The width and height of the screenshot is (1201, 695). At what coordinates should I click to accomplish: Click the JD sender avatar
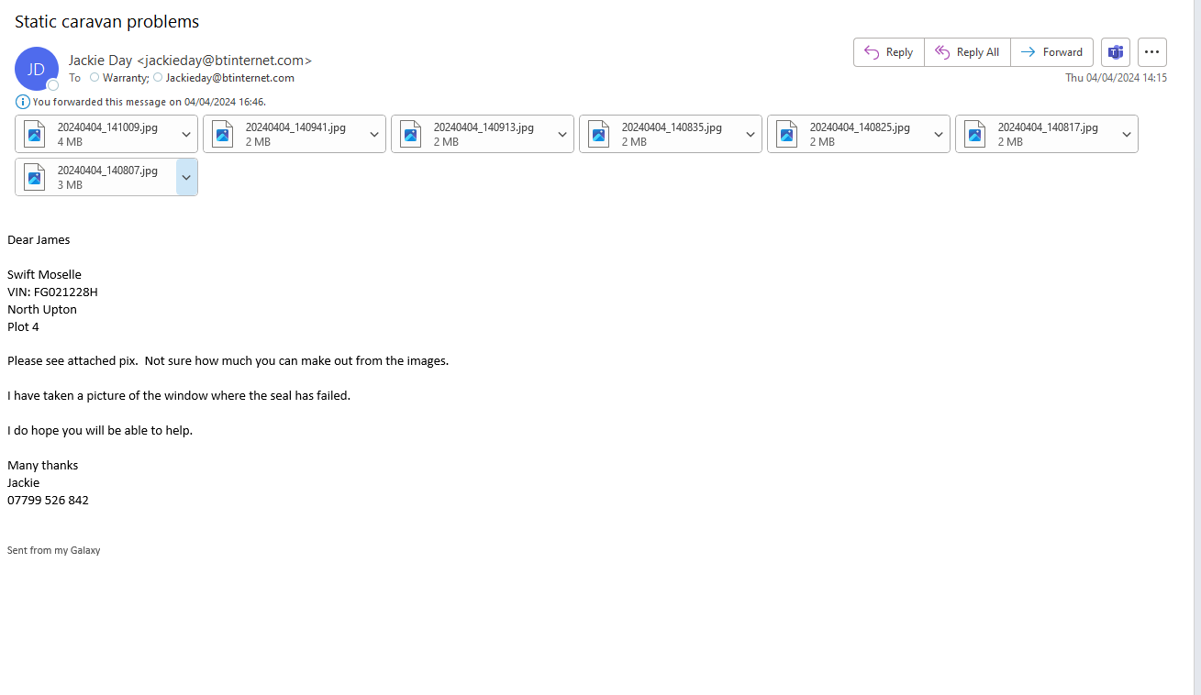[x=37, y=69]
